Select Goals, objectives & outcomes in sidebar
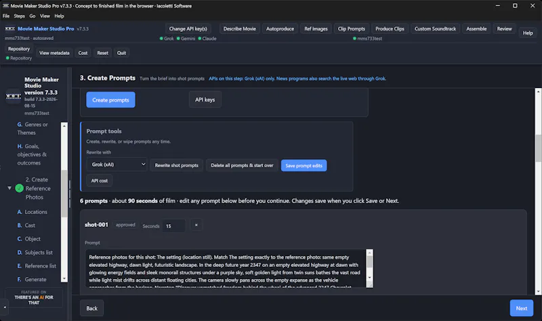 click(x=32, y=154)
